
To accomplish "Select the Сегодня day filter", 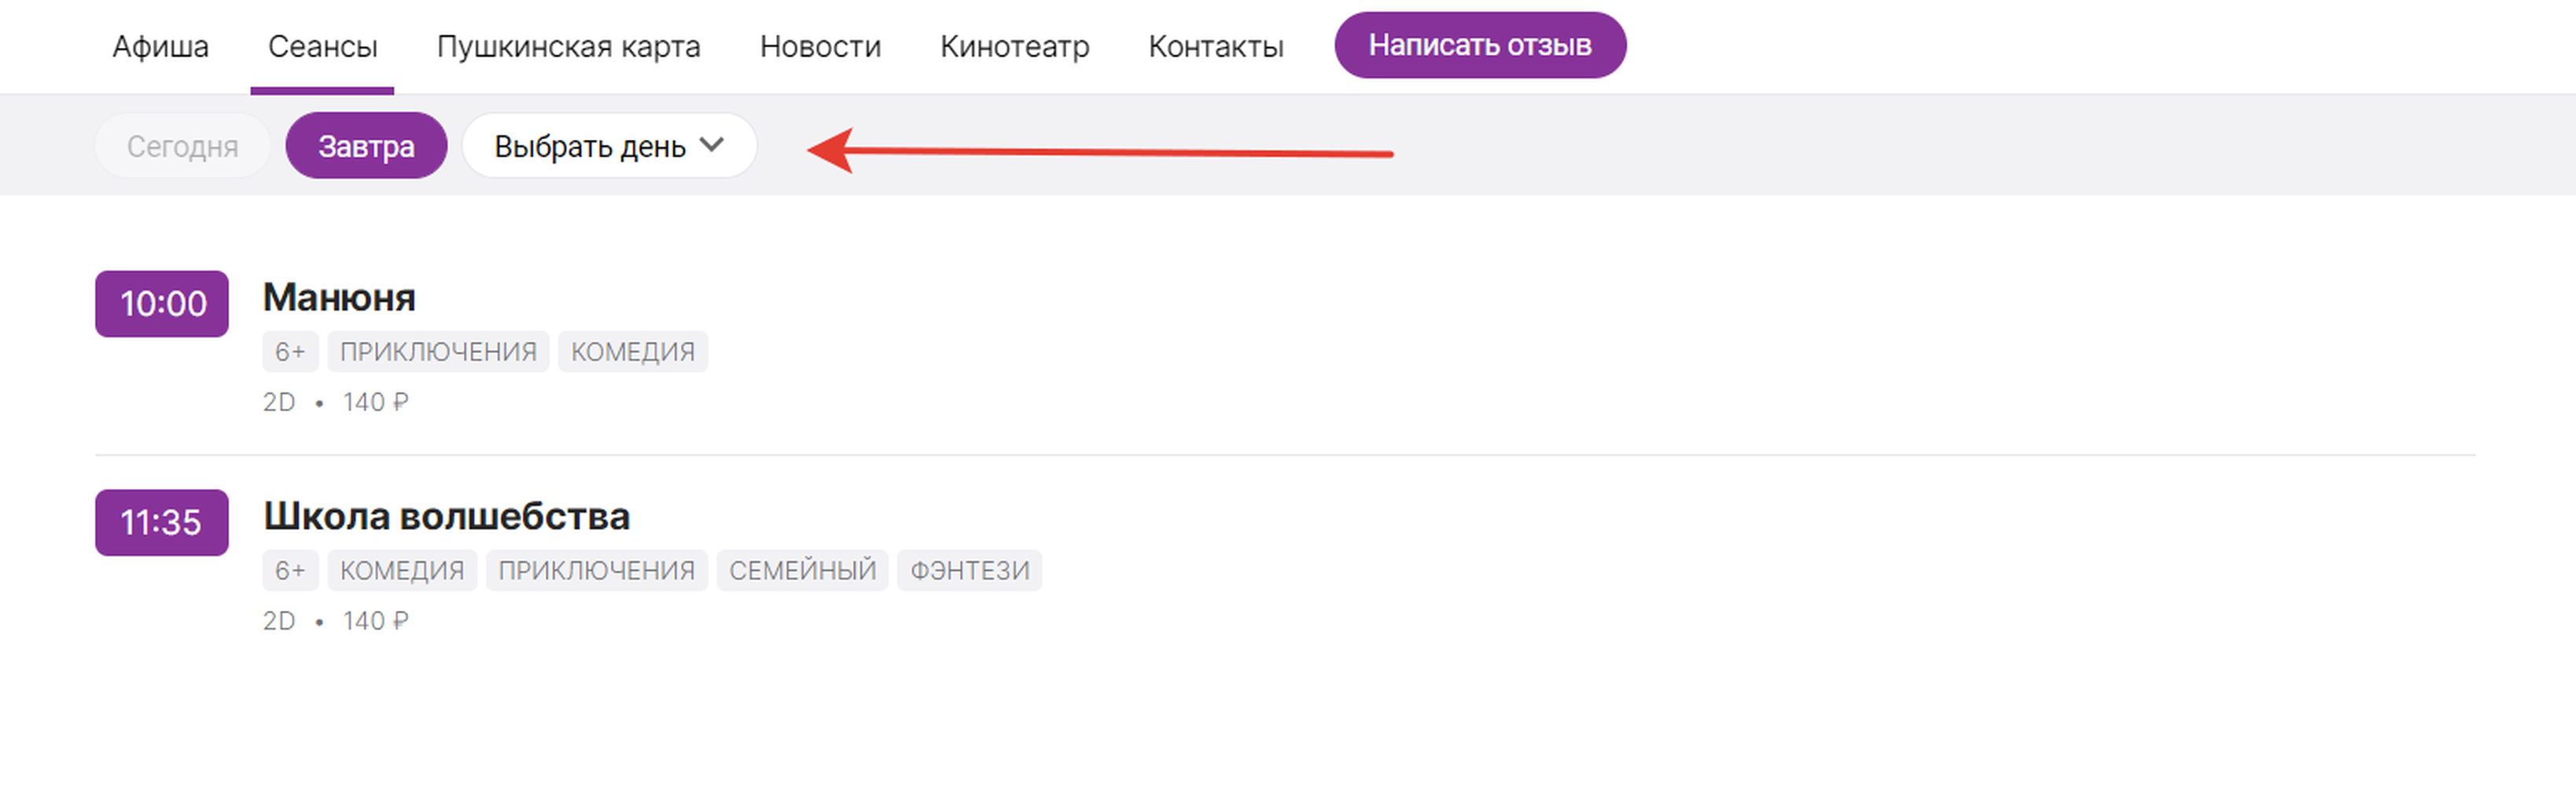I will [182, 146].
